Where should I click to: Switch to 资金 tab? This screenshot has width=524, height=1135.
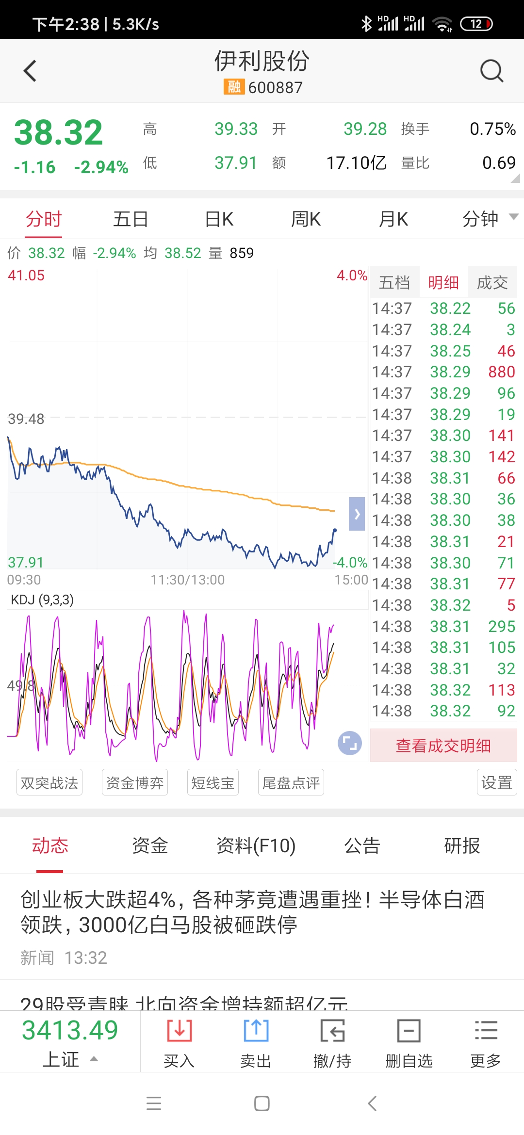tap(150, 846)
